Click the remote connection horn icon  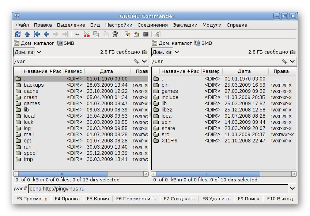157,34
